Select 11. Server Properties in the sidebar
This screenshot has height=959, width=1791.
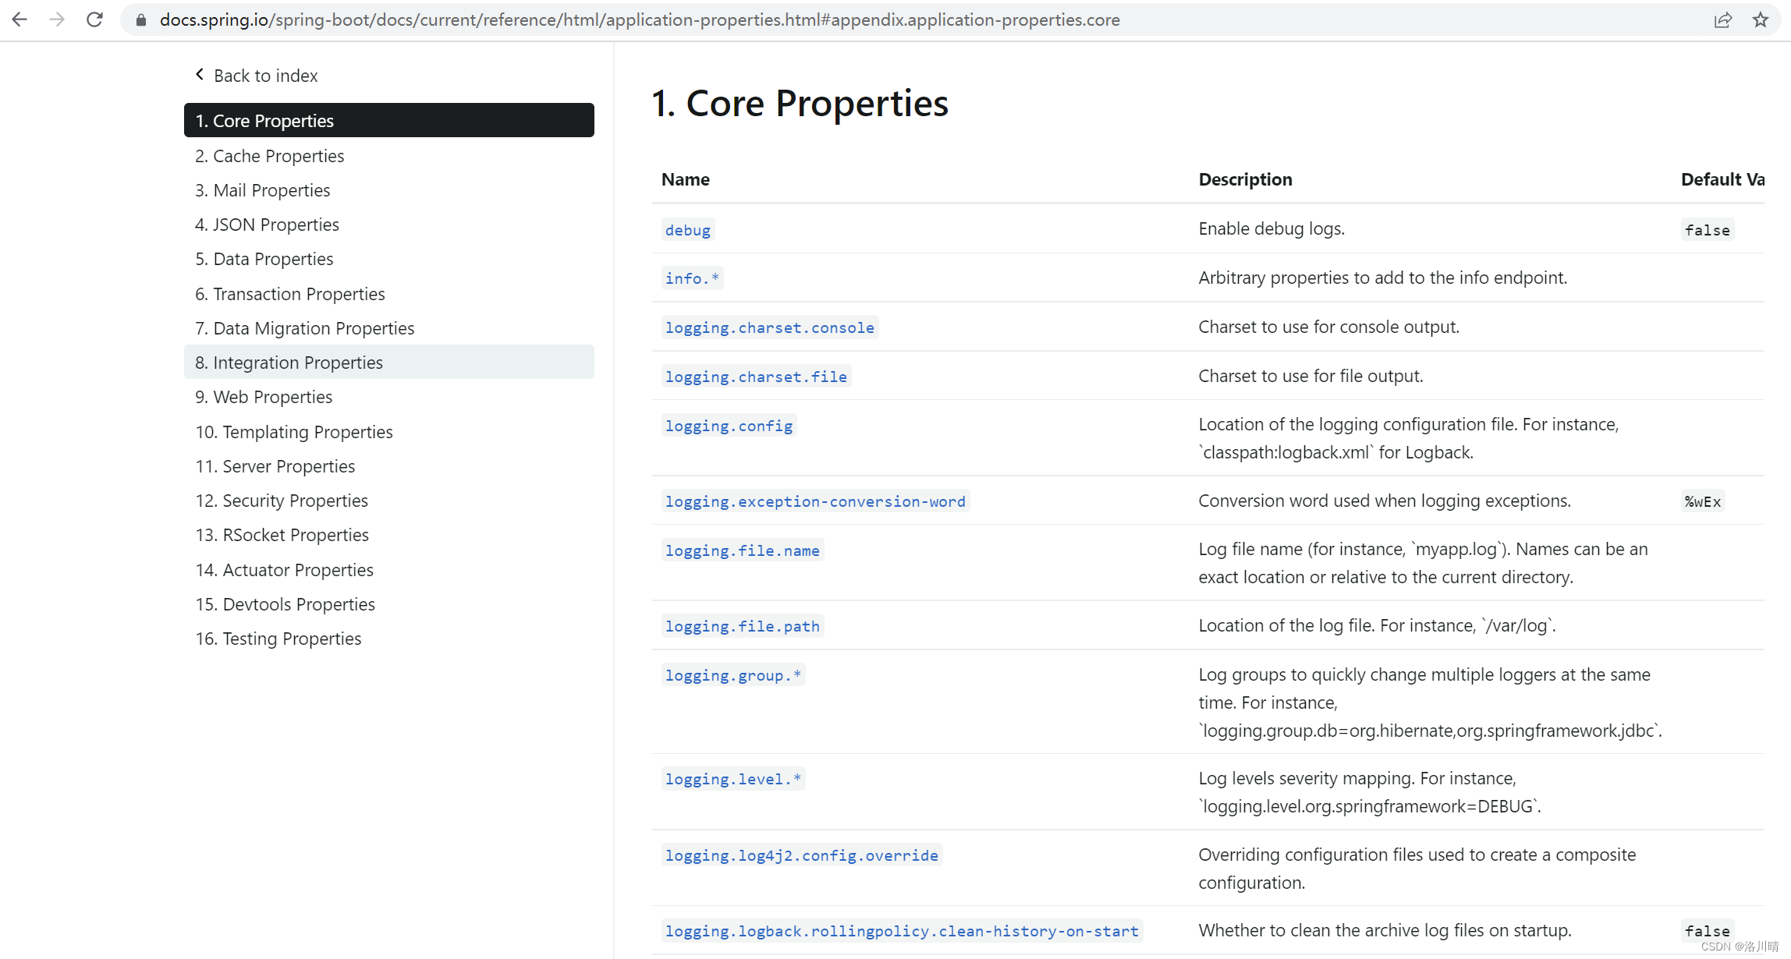(x=275, y=465)
